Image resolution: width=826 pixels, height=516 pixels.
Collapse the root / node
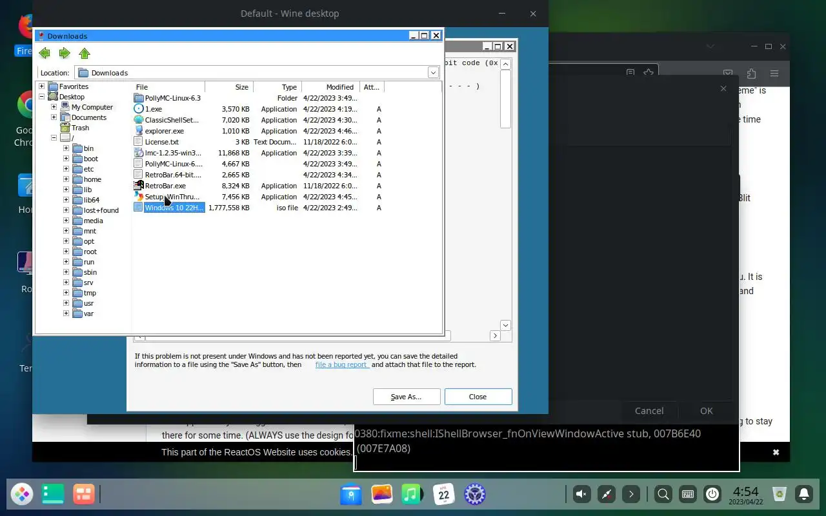click(x=54, y=138)
